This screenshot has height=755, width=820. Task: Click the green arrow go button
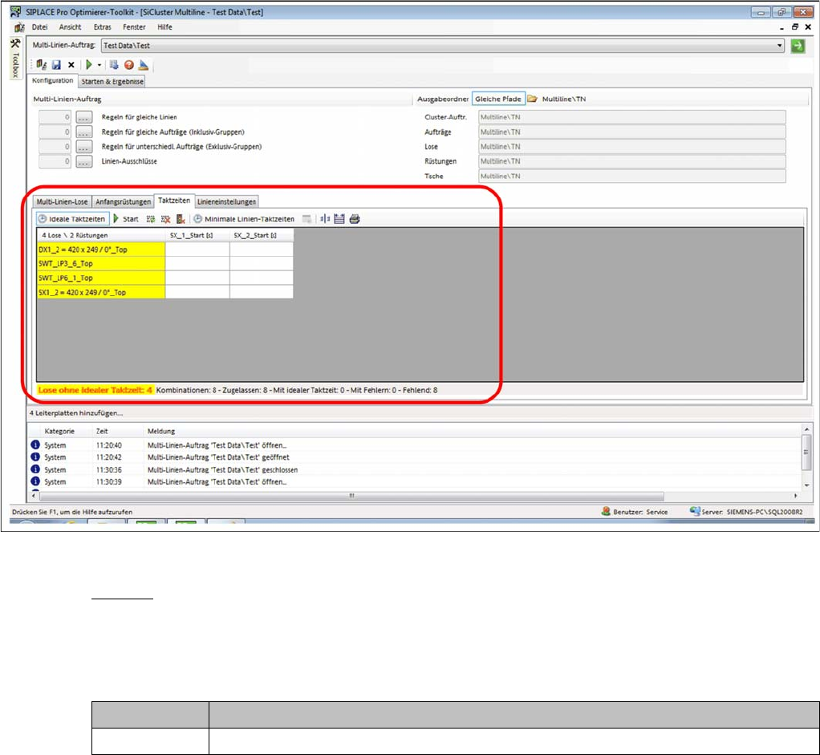tap(798, 46)
